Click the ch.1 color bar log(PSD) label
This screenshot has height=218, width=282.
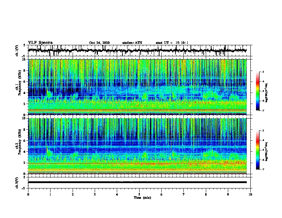[x=267, y=93]
